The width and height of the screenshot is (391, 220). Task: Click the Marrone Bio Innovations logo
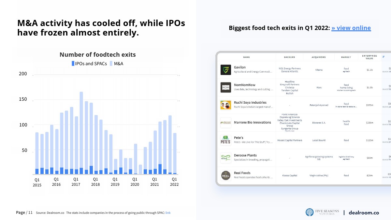point(225,123)
